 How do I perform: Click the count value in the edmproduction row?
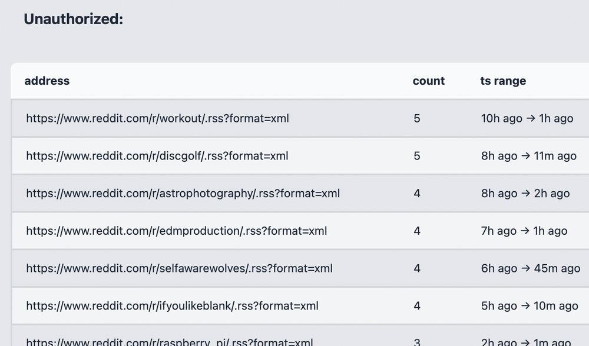click(417, 231)
